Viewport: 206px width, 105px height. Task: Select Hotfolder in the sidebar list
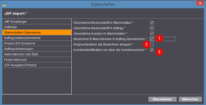point(37,27)
